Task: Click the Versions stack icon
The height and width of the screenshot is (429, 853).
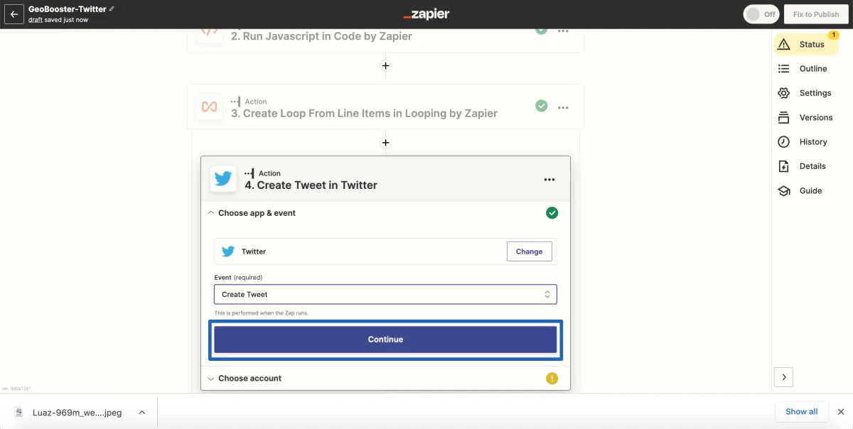Action: (x=784, y=117)
